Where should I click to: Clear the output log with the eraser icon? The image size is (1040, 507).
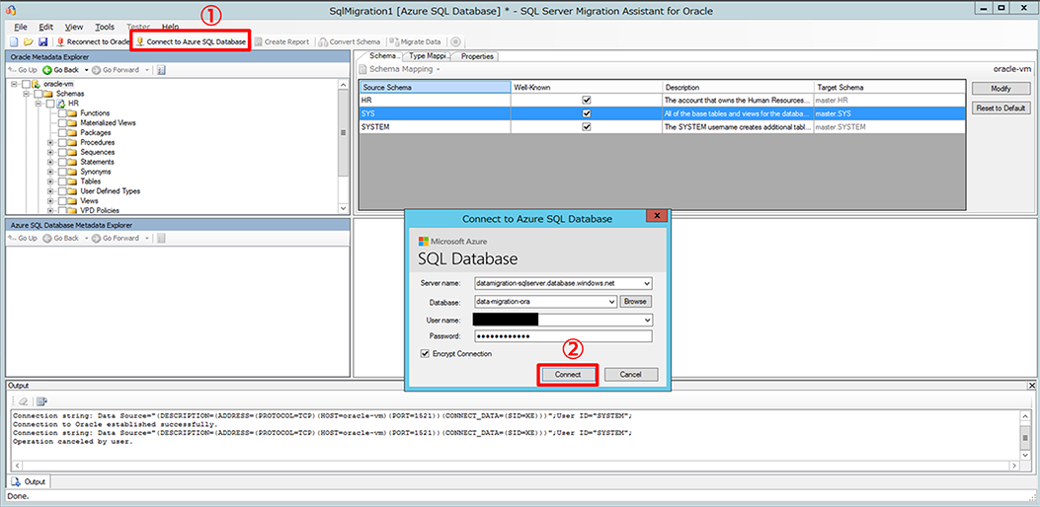[24, 400]
